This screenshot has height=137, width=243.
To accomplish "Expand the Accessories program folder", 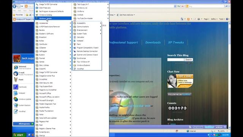I will (53, 23).
